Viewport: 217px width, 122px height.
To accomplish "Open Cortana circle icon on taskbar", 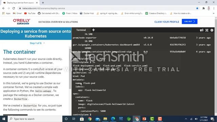I will coord(66,119).
